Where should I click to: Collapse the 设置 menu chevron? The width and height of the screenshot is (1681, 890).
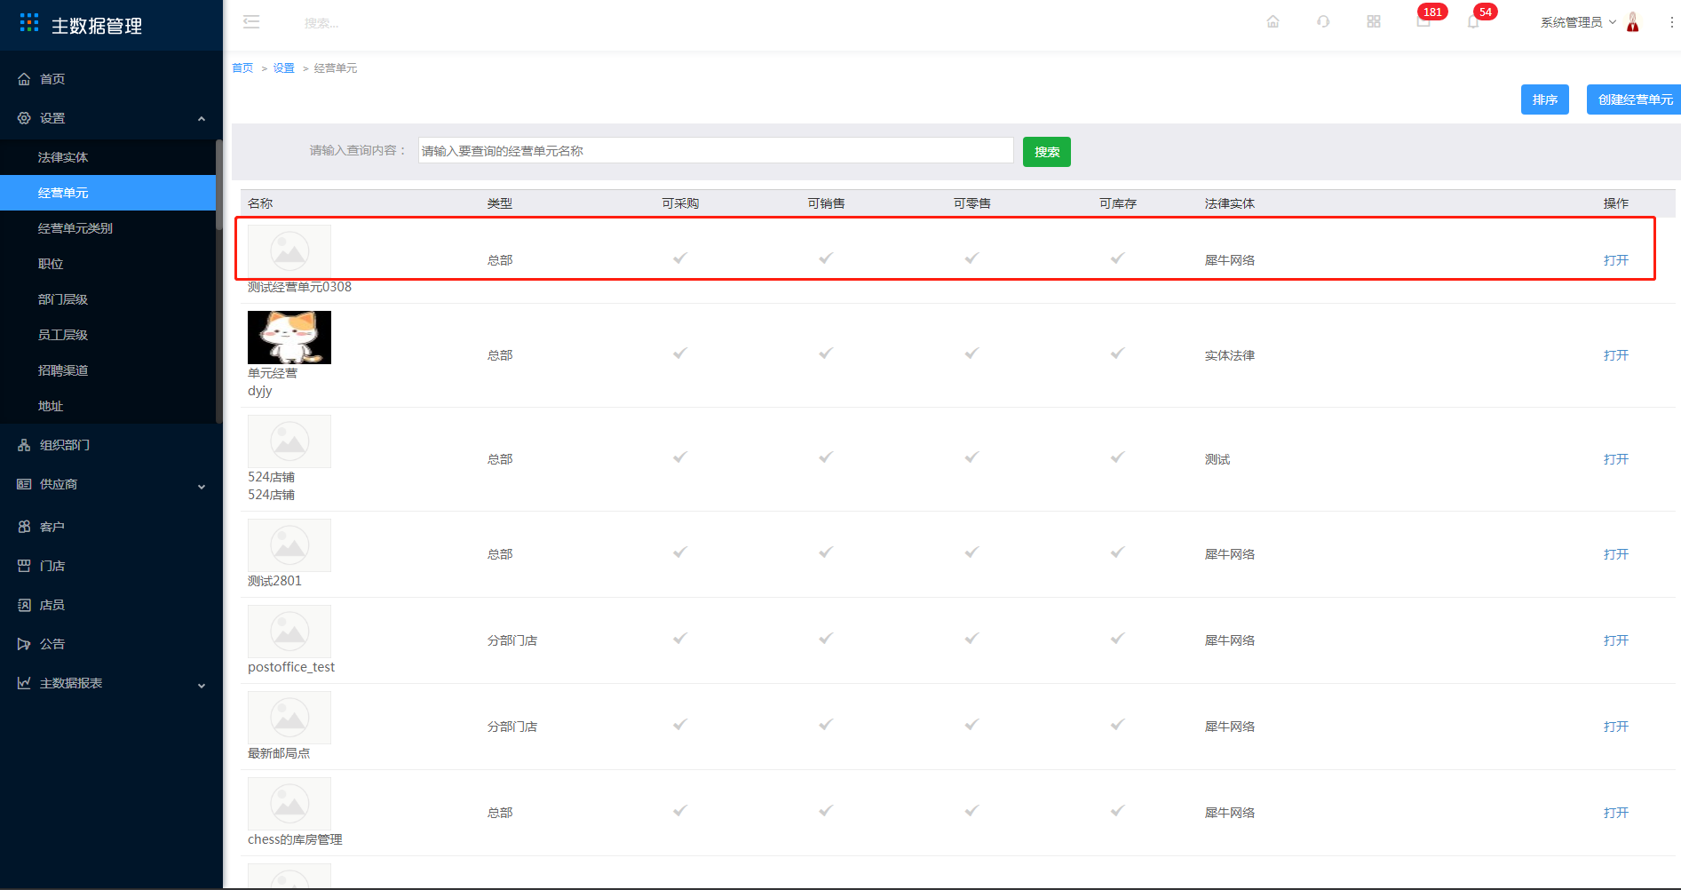coord(202,118)
